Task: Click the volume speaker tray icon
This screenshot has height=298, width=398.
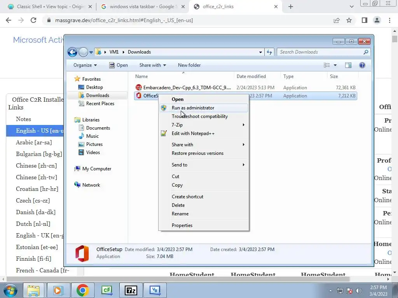Action: point(359,291)
